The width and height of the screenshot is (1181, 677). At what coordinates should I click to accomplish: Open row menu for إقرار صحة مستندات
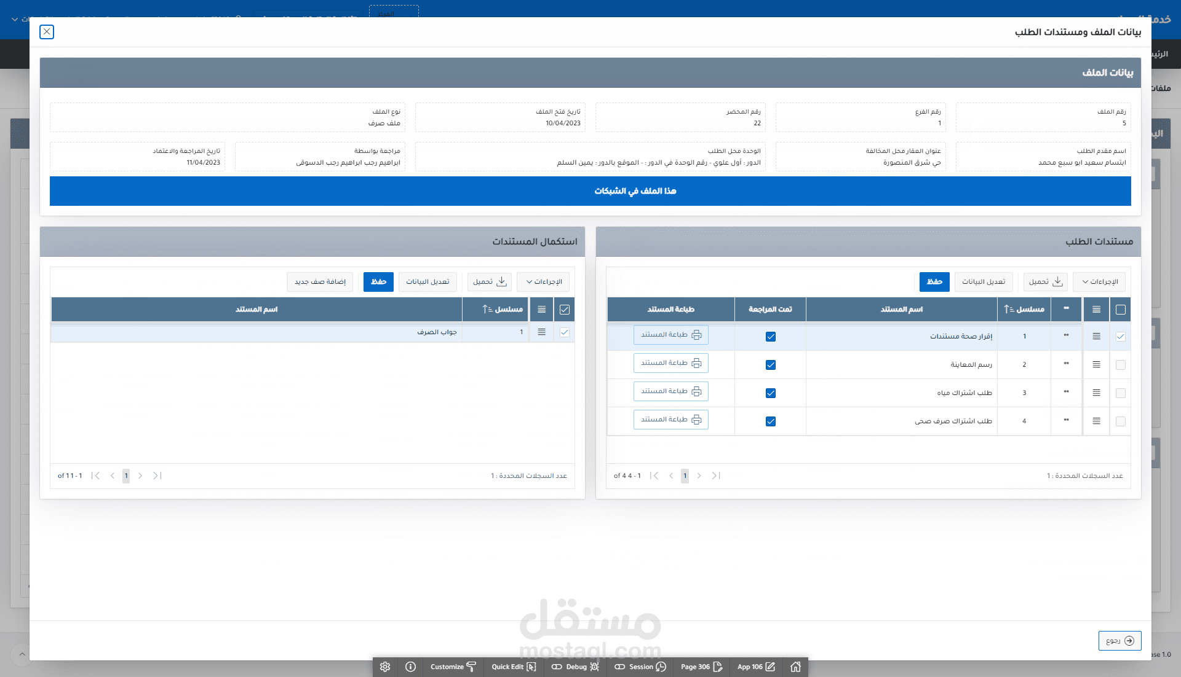(x=1096, y=336)
